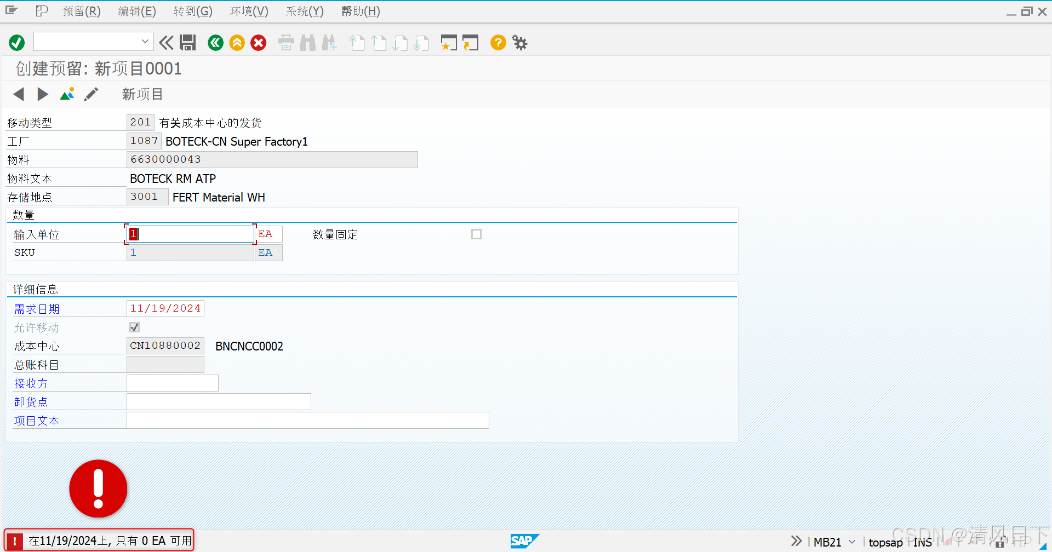The width and height of the screenshot is (1052, 552).
Task: Save the reservation with the floppy disk icon
Action: (188, 43)
